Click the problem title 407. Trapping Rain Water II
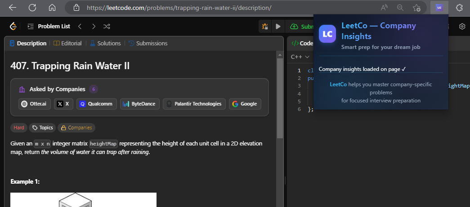This screenshot has width=470, height=207. click(70, 66)
